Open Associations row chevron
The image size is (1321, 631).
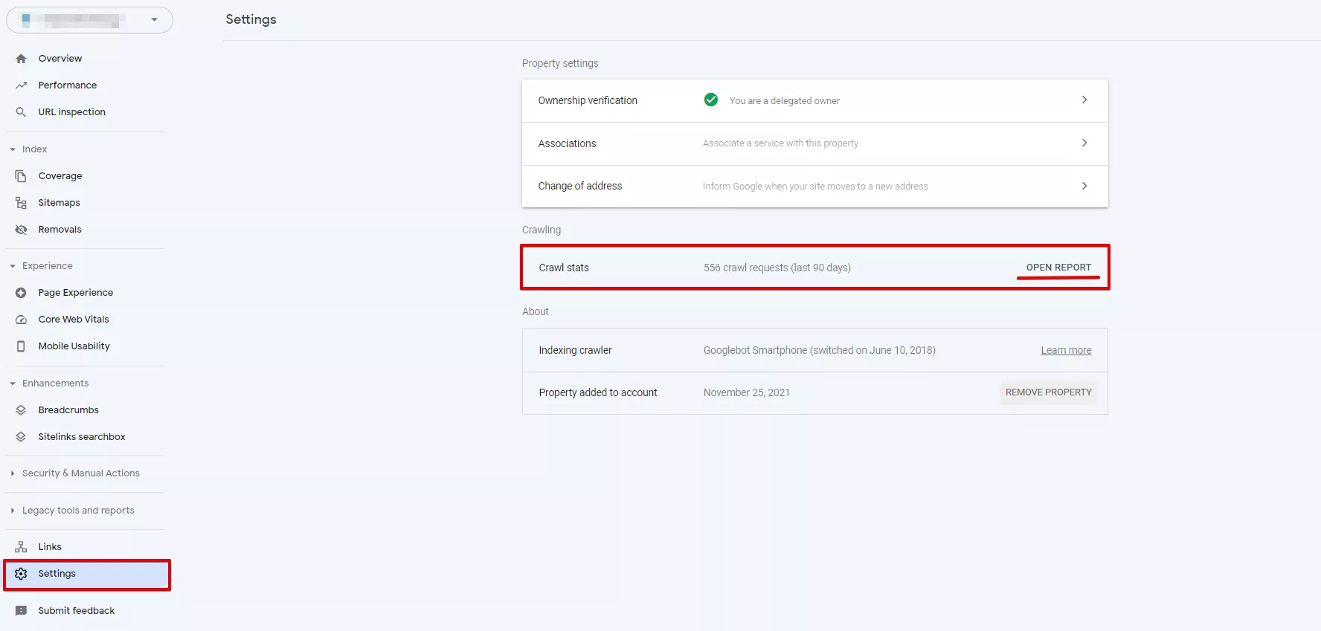pyautogui.click(x=1084, y=143)
